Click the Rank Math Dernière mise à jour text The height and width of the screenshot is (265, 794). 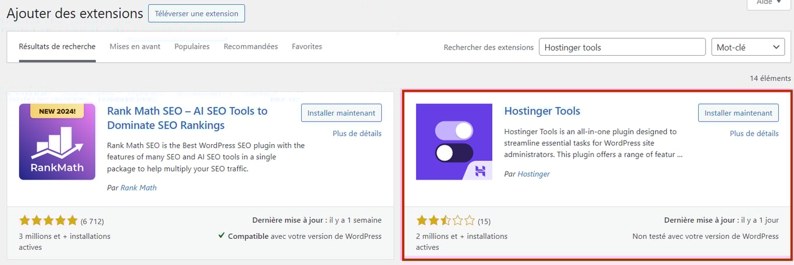(x=317, y=221)
